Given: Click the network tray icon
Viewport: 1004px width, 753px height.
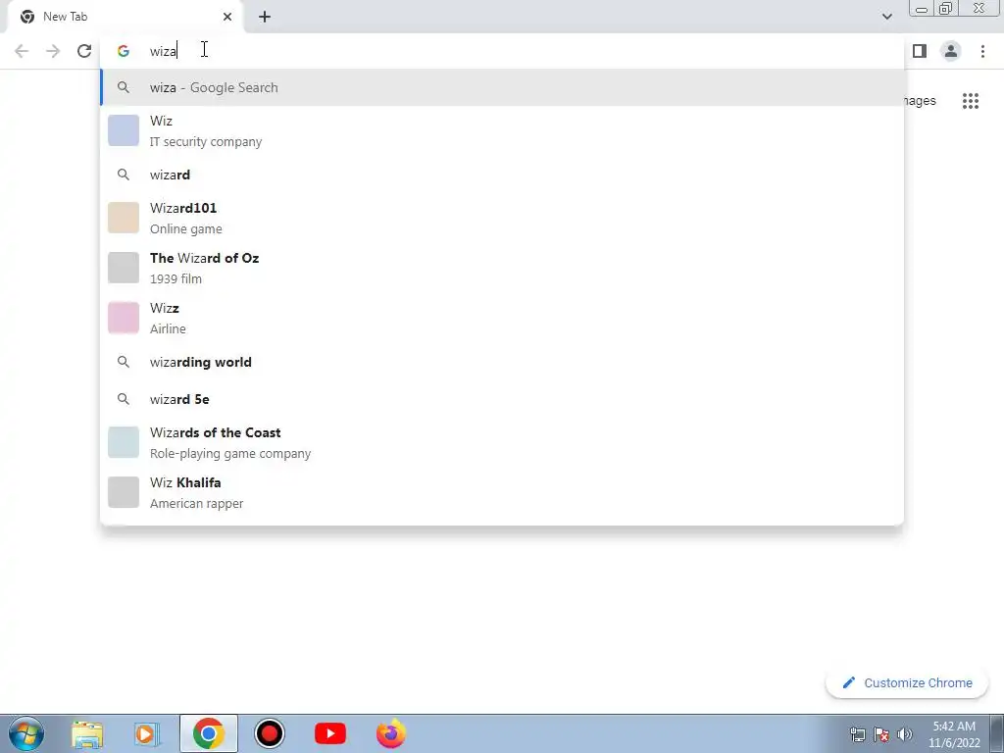Looking at the screenshot, I should click(857, 734).
